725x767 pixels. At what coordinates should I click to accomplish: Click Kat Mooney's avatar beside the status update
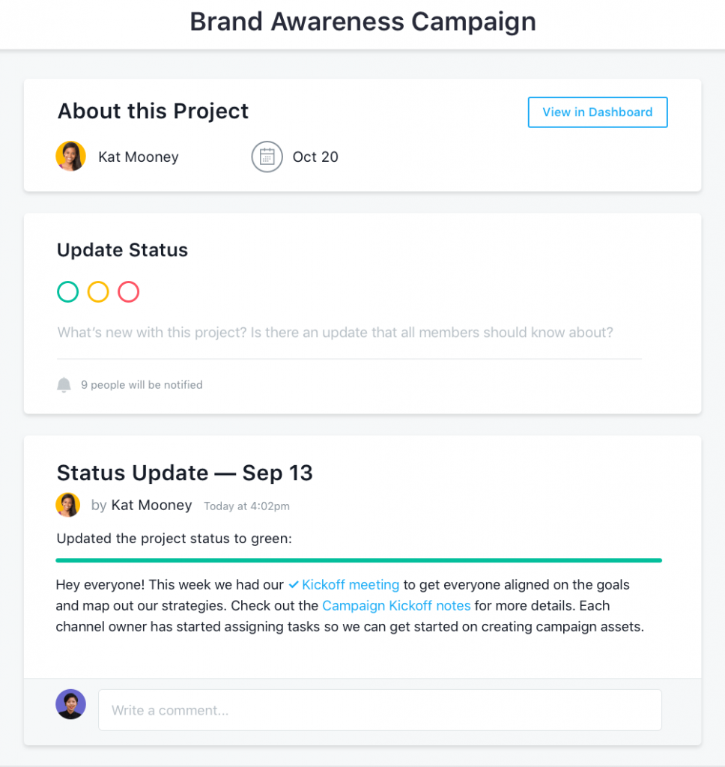coord(68,505)
